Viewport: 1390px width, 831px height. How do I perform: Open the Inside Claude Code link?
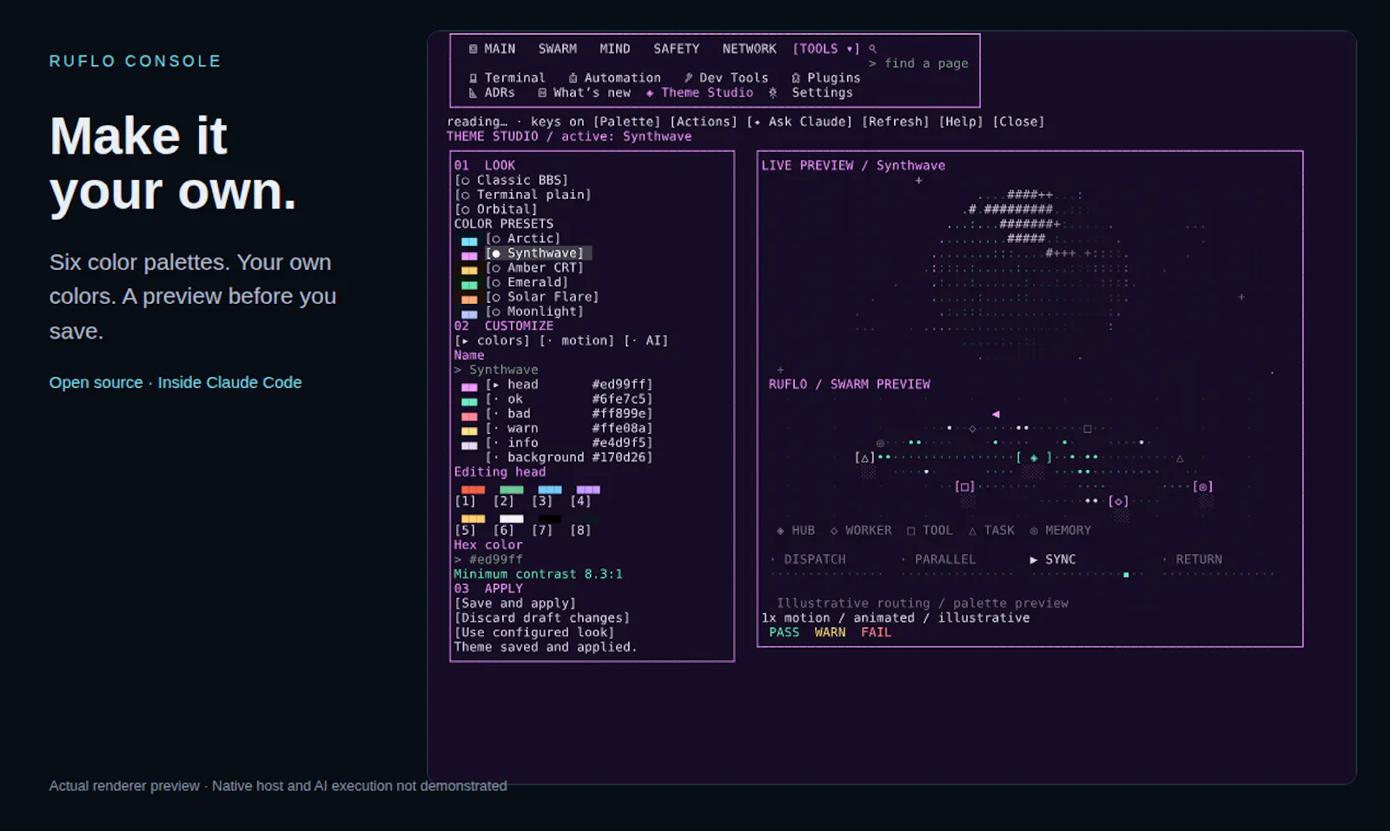tap(229, 382)
